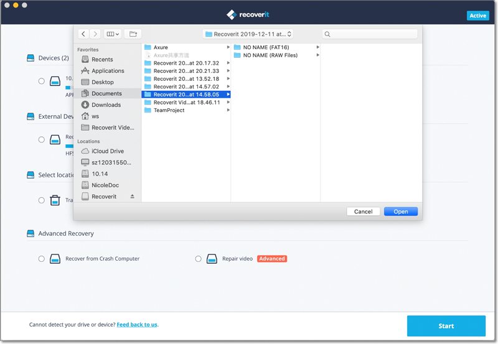Image resolution: width=498 pixels, height=344 pixels.
Task: Expand the Axure folder arrow
Action: (228, 47)
